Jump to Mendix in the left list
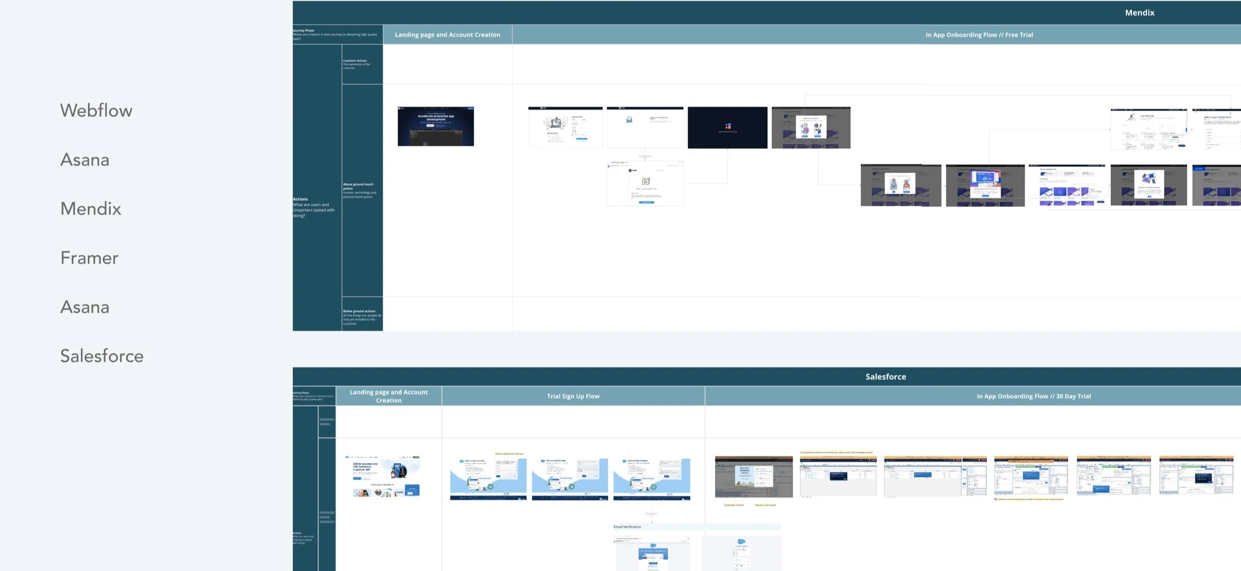 tap(91, 209)
